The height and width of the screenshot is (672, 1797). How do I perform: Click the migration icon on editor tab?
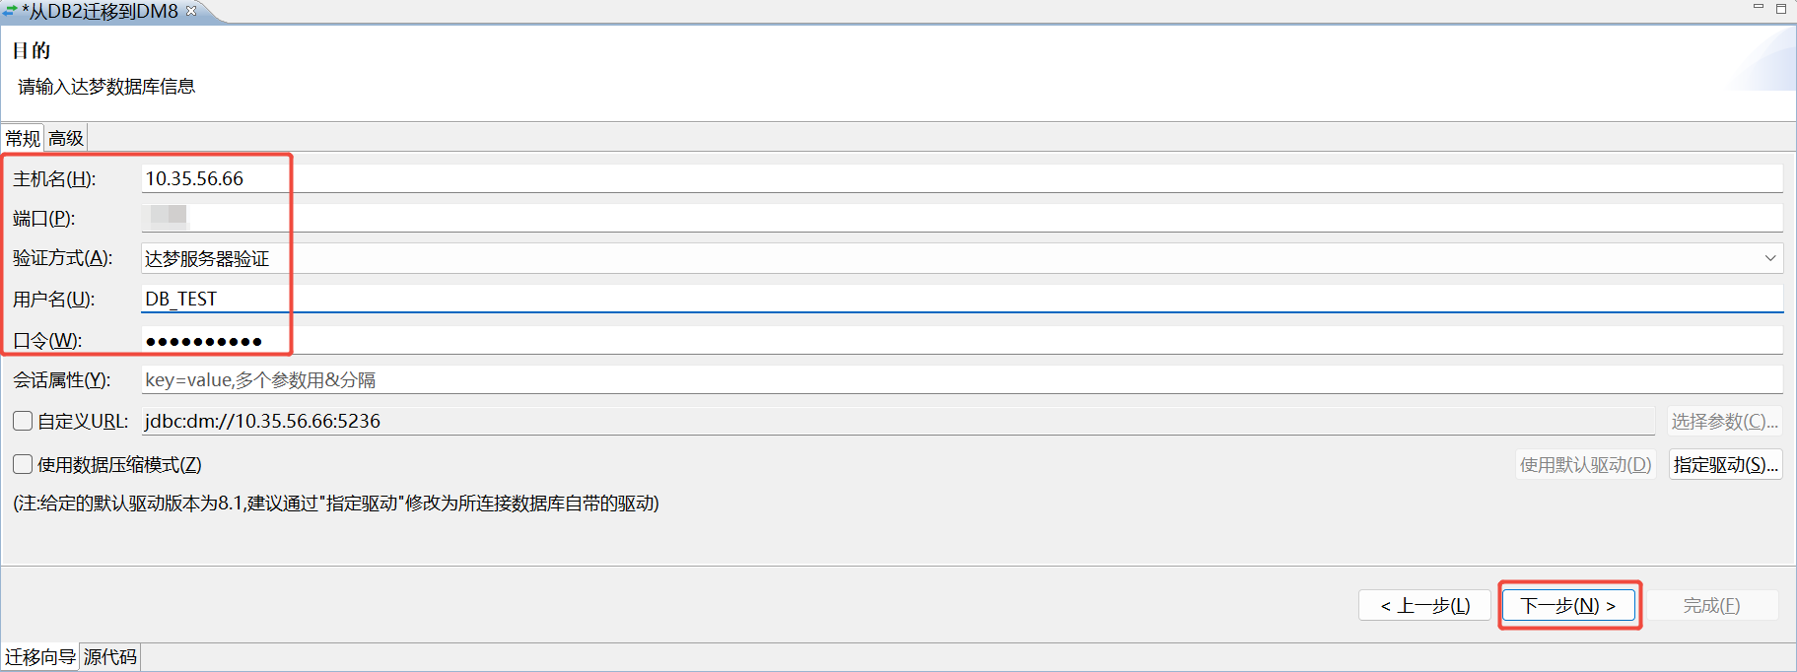click(x=10, y=12)
